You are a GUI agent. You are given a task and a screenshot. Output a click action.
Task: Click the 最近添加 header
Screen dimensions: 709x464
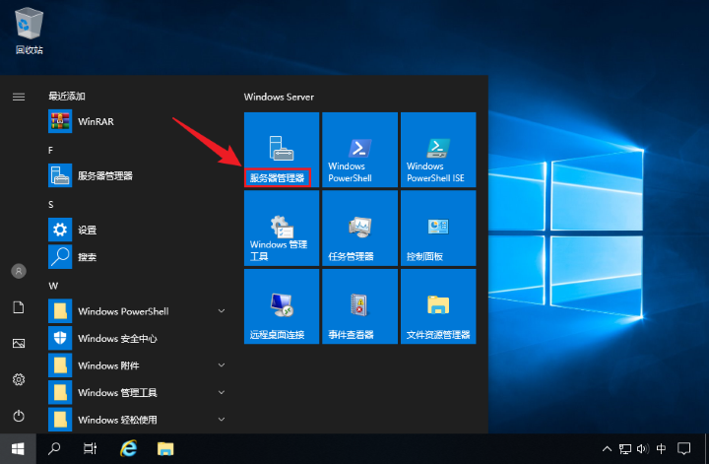click(x=67, y=97)
